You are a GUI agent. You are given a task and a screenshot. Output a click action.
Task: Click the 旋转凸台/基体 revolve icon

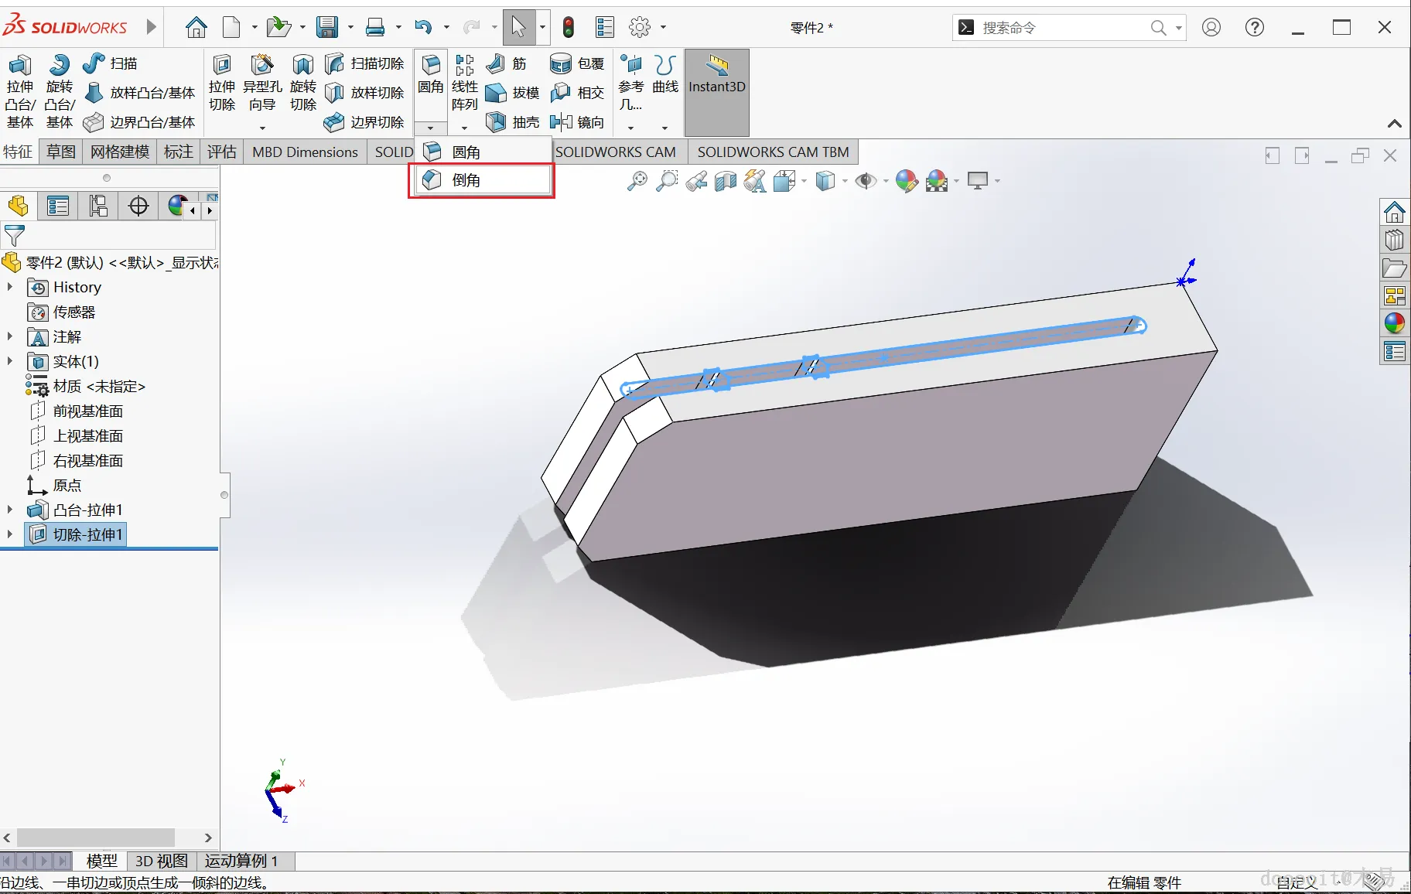point(60,65)
